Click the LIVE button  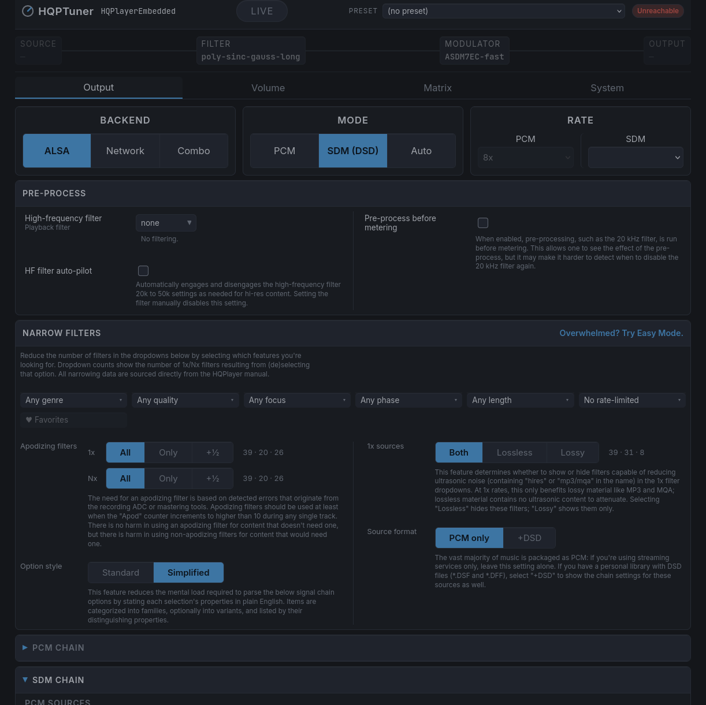(262, 11)
